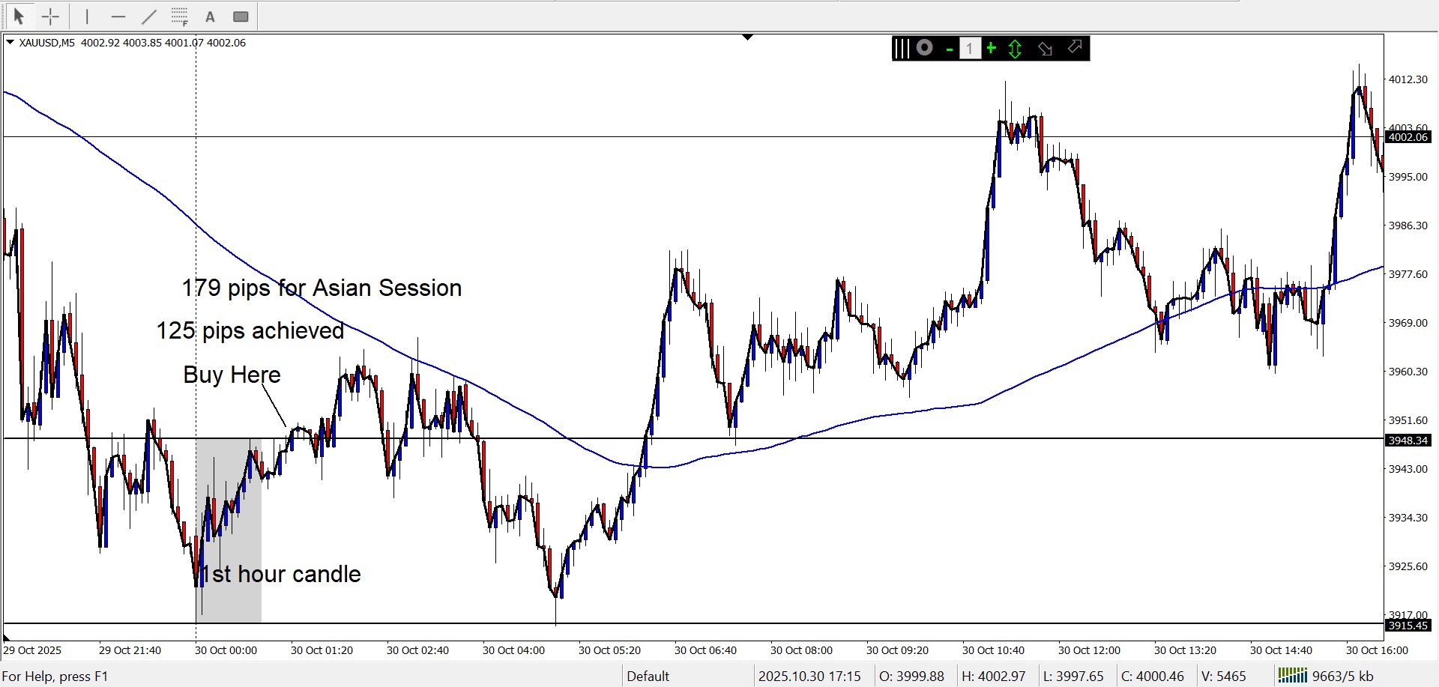
Task: Click the "O: 3999.88" status bar value
Action: tap(911, 677)
